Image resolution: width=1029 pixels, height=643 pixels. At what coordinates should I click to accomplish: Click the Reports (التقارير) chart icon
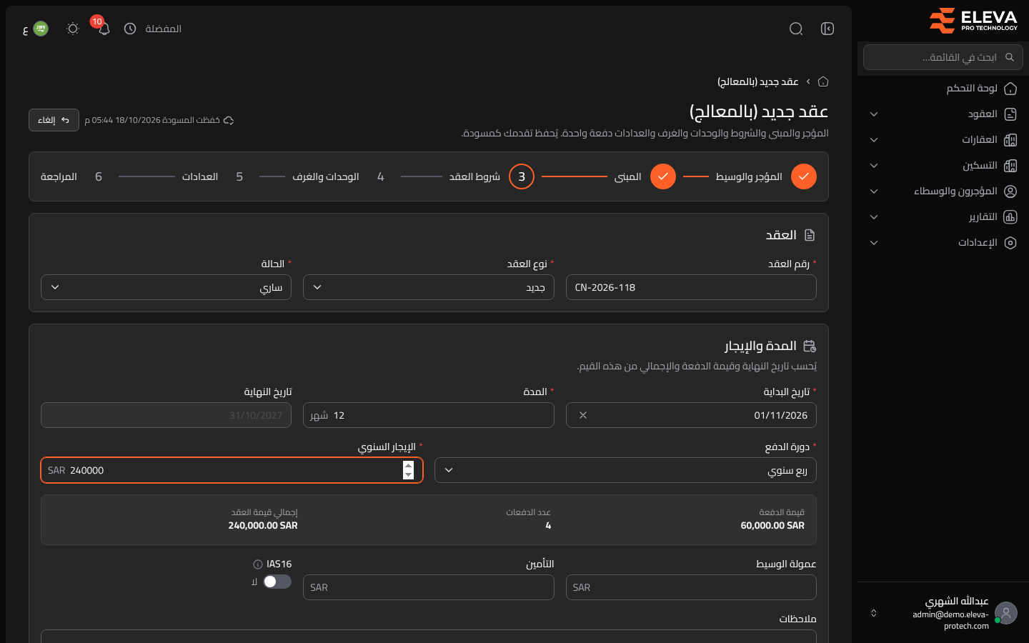point(1010,217)
